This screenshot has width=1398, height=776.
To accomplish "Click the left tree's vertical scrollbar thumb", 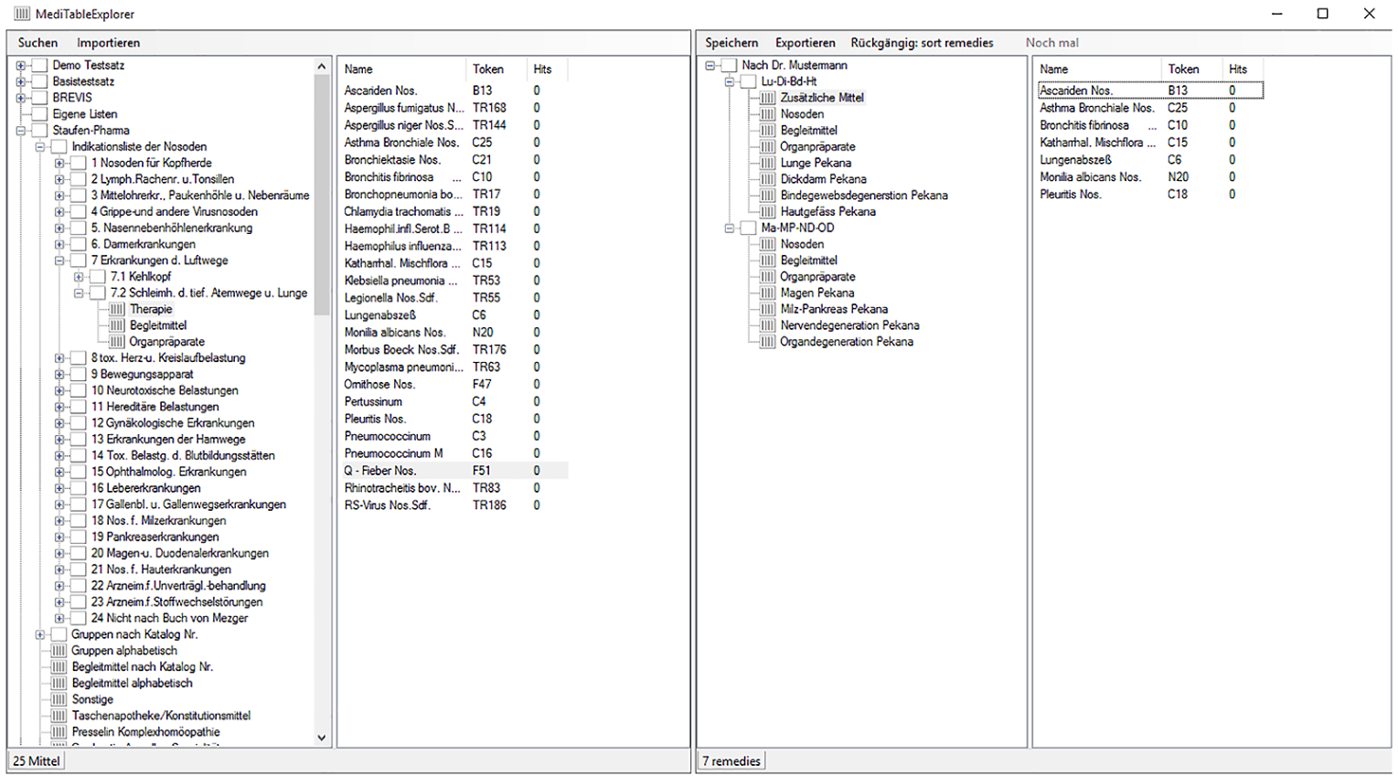I will click(x=321, y=192).
